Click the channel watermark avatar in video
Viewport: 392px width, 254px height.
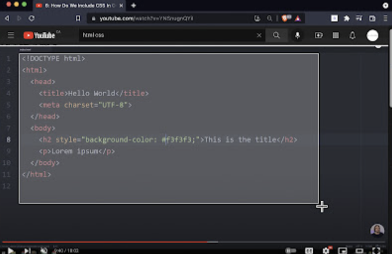377,230
